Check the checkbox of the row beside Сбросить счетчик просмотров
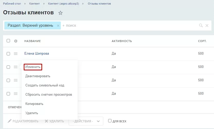This screenshot has height=129, width=214. [x=8, y=94]
